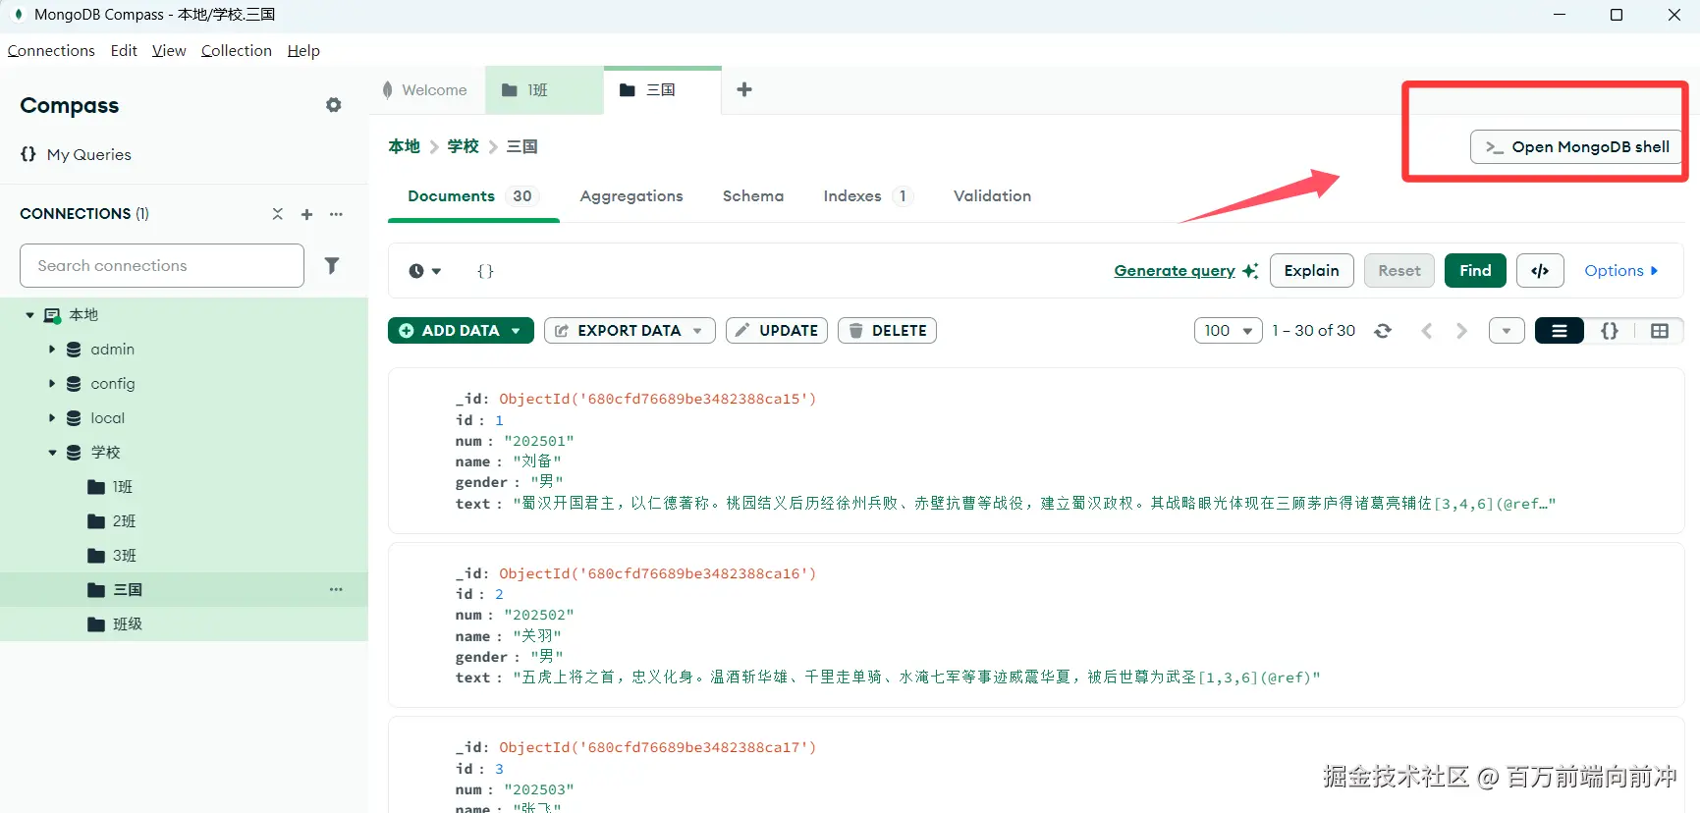Screen dimensions: 1700x813
Task: Collapse the 学校 database
Action: 52,453
